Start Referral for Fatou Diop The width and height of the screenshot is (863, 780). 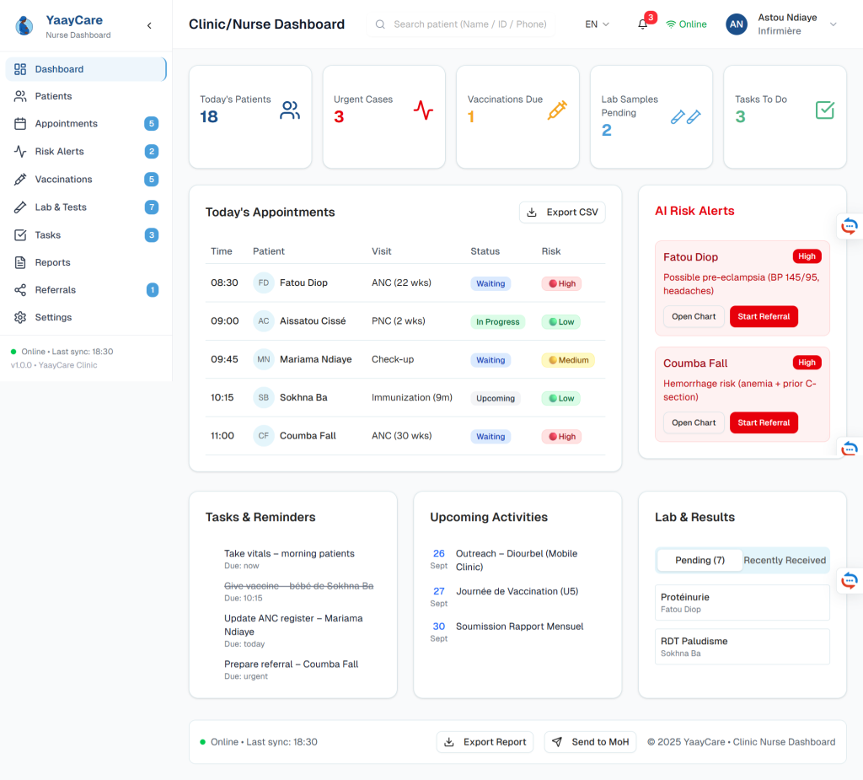(x=764, y=317)
